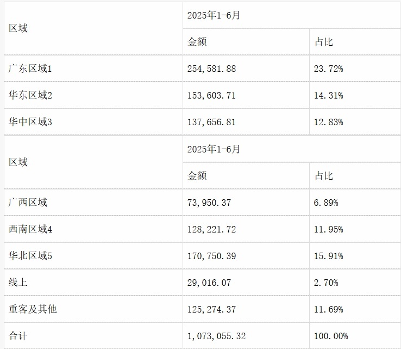The height and width of the screenshot is (349, 401).
Task: Select the 西南区域4 row label
Action: [x=30, y=229]
